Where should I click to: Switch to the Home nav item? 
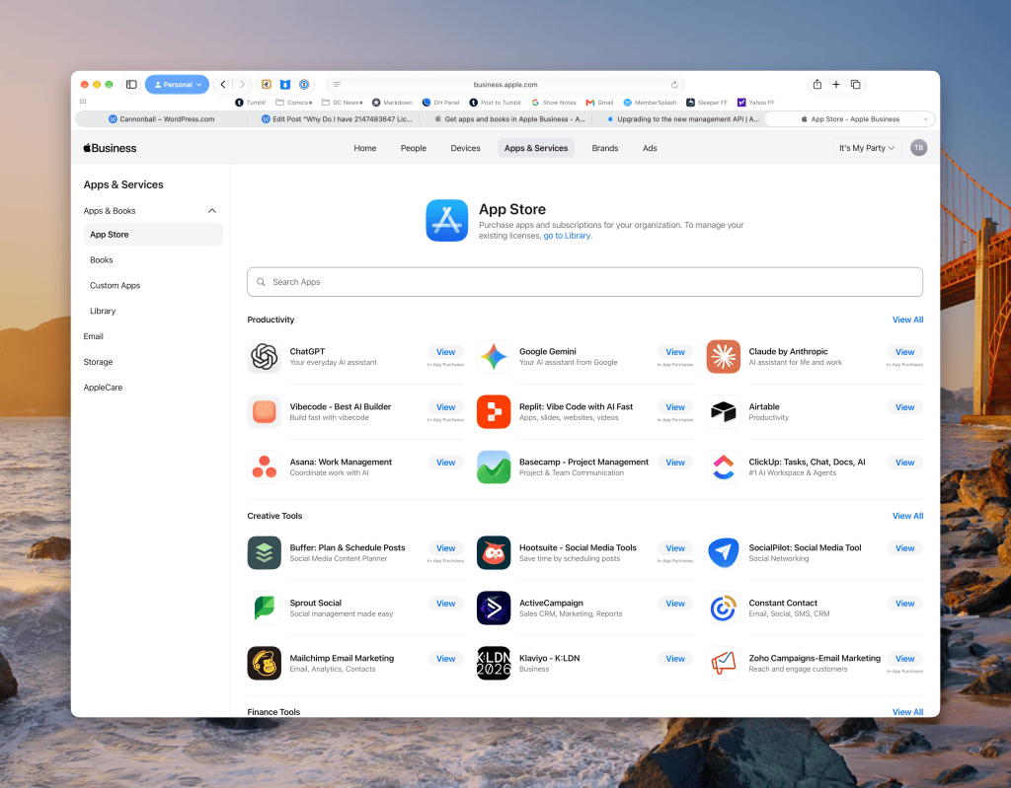[x=365, y=148]
